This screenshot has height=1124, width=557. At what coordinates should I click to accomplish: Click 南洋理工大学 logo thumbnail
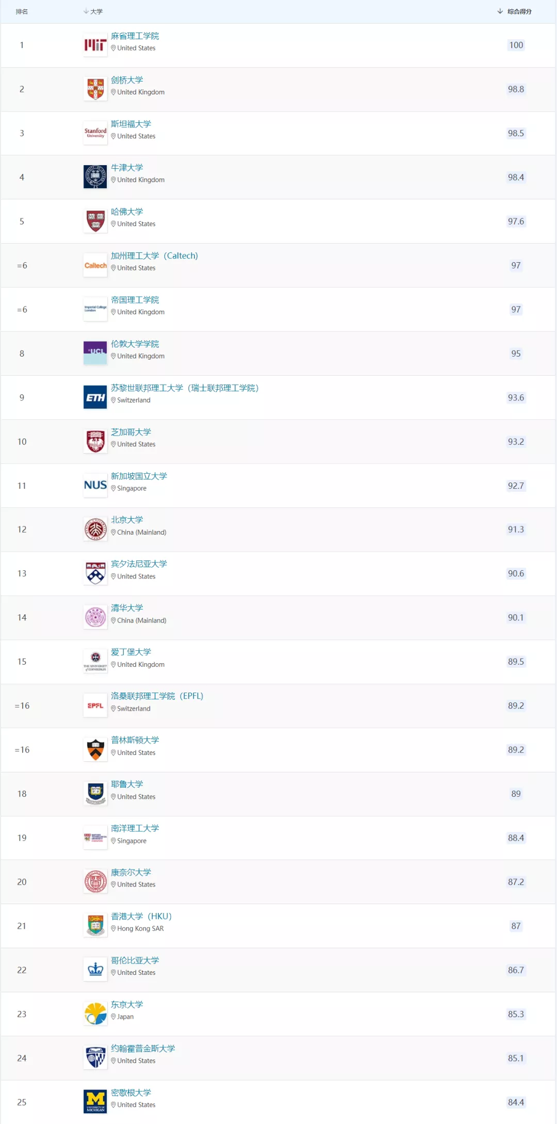(x=95, y=838)
